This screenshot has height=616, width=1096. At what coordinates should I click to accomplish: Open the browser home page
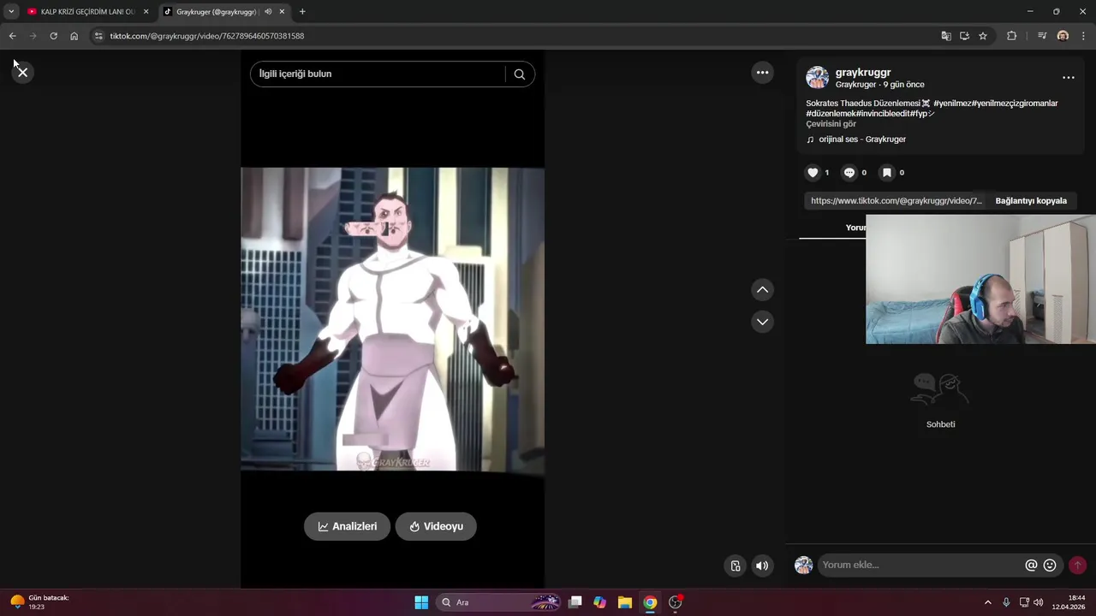(74, 36)
